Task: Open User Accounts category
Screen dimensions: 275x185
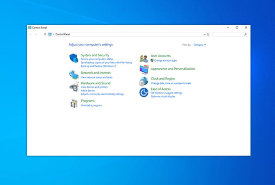Action: [161, 56]
